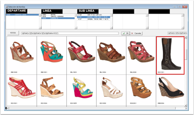Click the fifth family list scroll-up arrow

tap(183, 15)
